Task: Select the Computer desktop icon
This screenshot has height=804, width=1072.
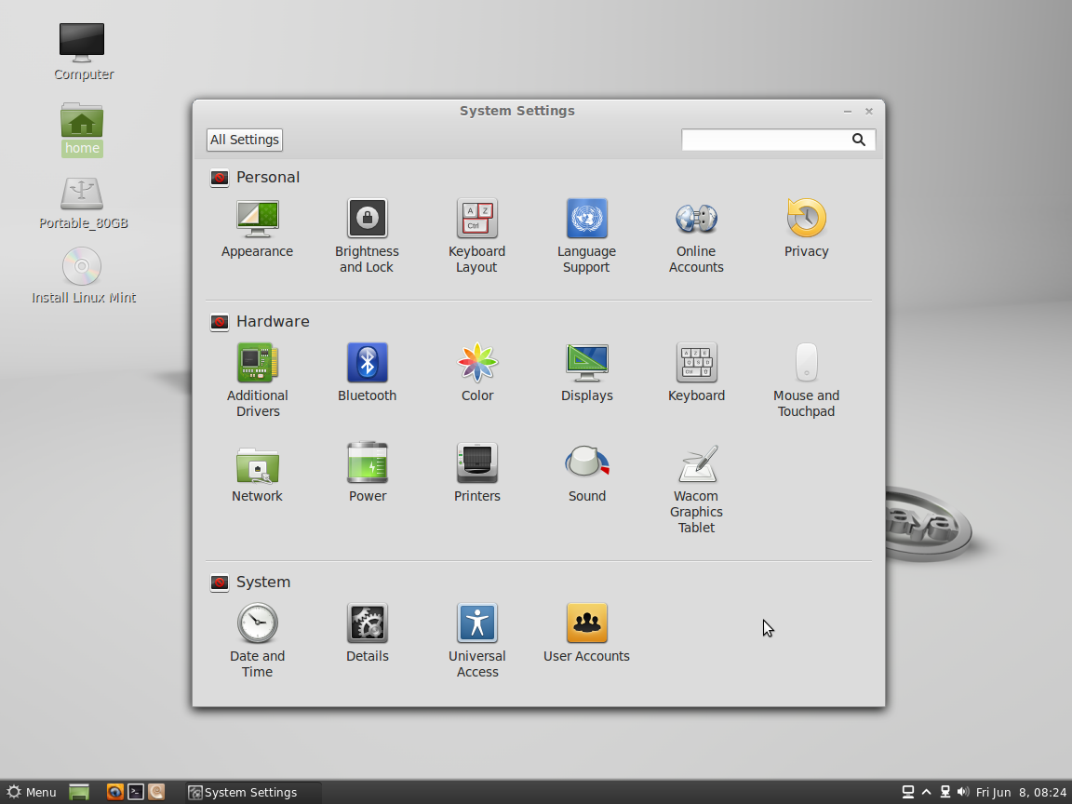Action: (83, 52)
